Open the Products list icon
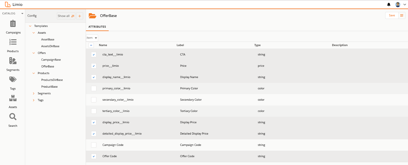The height and width of the screenshot is (165, 408). pos(13,42)
